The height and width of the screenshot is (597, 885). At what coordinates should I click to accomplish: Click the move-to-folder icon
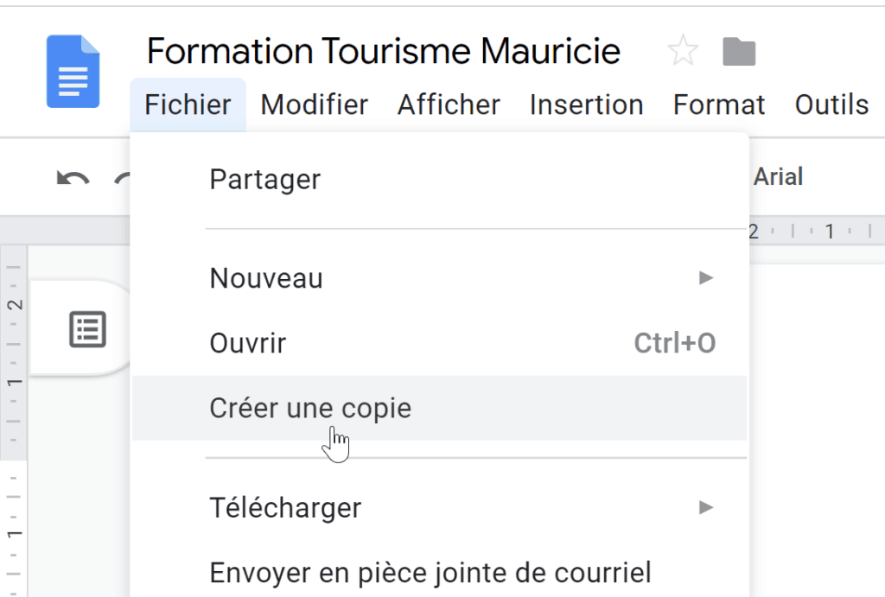739,52
